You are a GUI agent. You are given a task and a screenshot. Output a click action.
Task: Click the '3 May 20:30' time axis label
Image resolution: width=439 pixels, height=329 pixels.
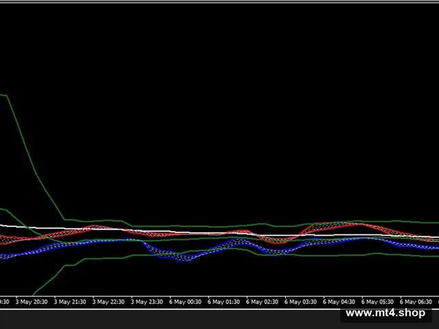pos(32,302)
